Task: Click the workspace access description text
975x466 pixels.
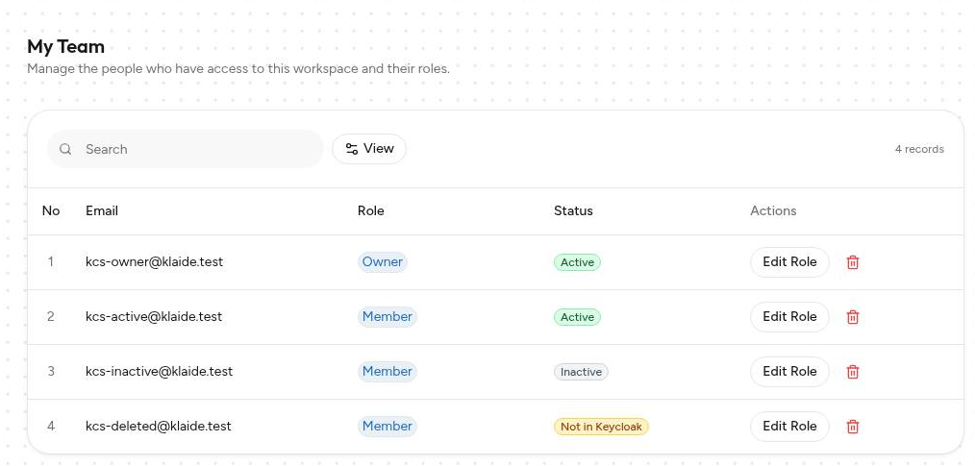Action: [x=238, y=69]
